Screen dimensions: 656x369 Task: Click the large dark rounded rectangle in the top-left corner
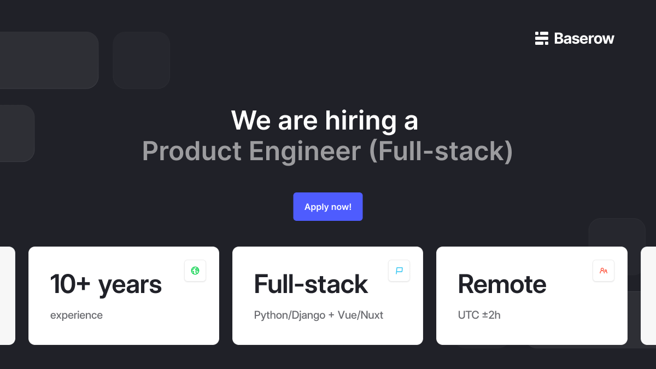[48, 60]
